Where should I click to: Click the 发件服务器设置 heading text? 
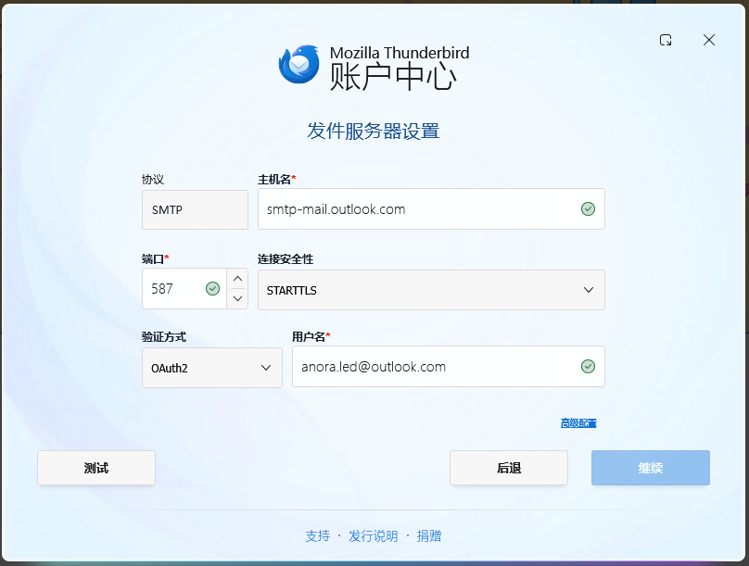373,132
